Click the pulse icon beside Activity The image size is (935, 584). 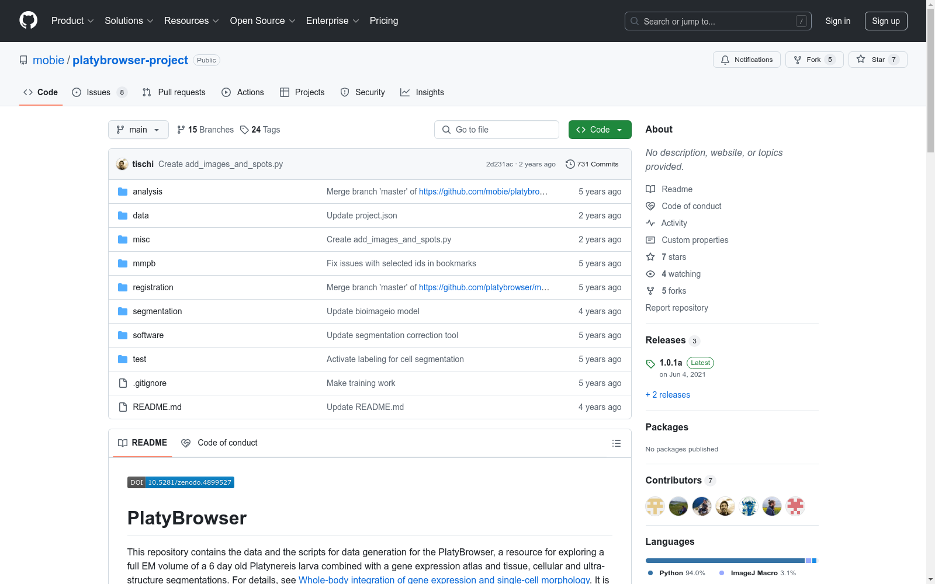point(650,223)
